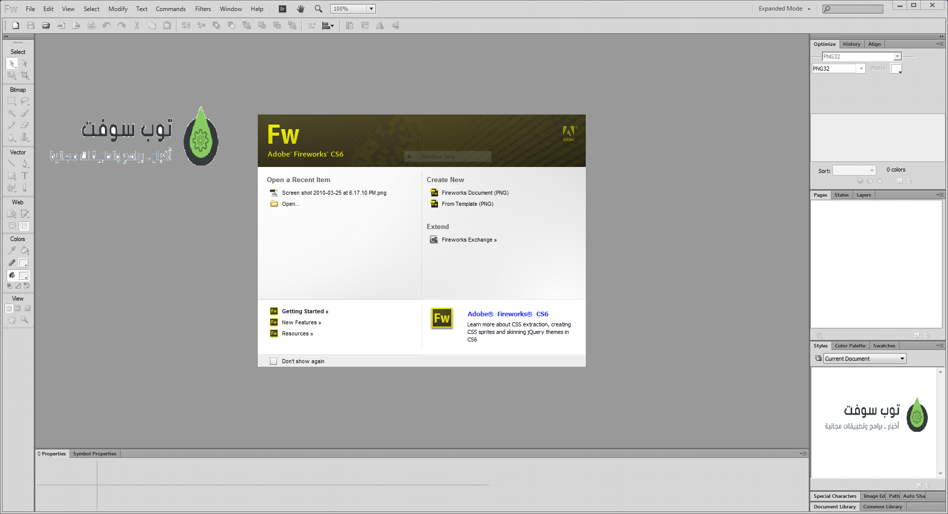Choose the Eraser tool

(25, 125)
